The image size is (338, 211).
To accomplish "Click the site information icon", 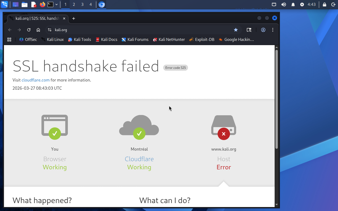I will [x=49, y=30].
